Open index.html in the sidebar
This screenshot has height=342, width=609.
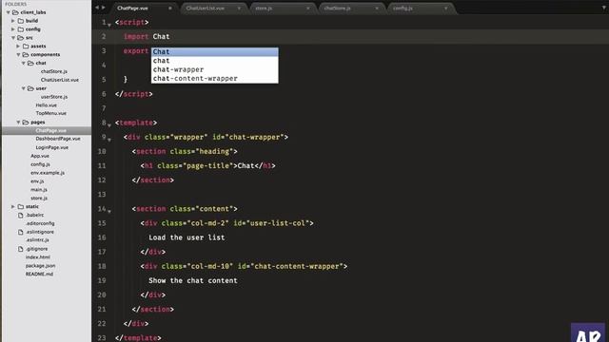pyautogui.click(x=38, y=257)
